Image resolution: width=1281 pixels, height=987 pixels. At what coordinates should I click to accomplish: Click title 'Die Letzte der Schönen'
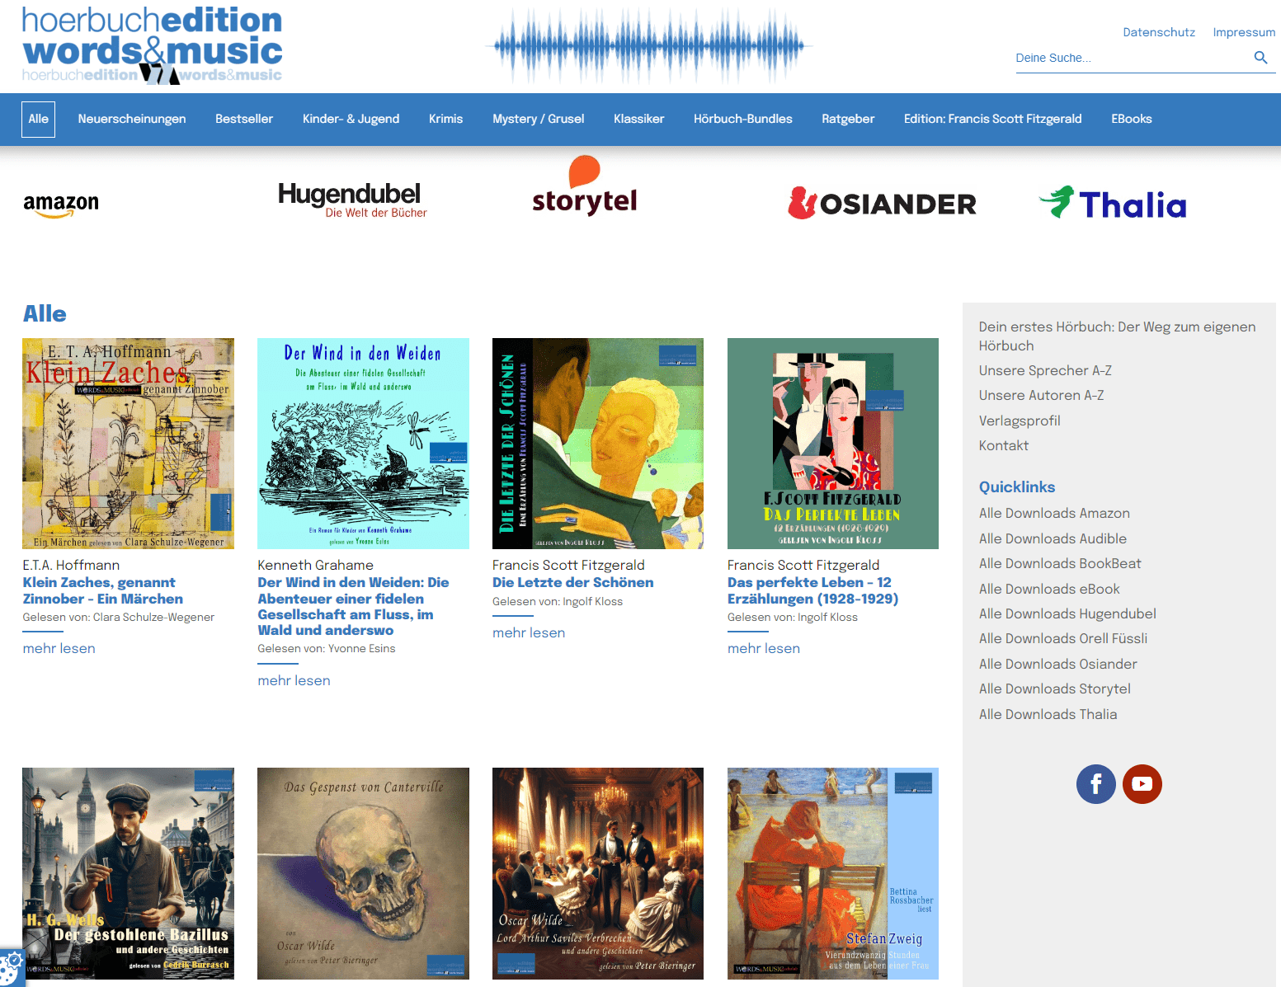pyautogui.click(x=572, y=582)
